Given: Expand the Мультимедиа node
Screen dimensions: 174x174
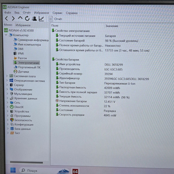Looking at the screenshot, I should [x=7, y=94].
